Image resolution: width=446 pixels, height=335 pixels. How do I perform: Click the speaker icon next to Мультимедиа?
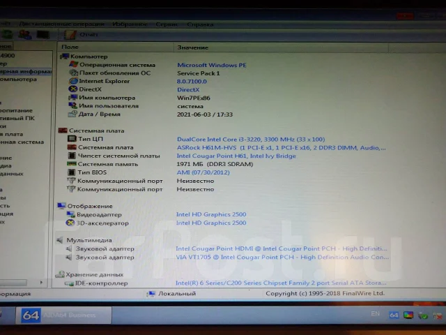coord(60,240)
